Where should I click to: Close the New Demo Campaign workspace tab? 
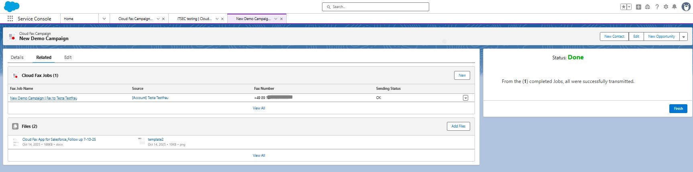[281, 18]
